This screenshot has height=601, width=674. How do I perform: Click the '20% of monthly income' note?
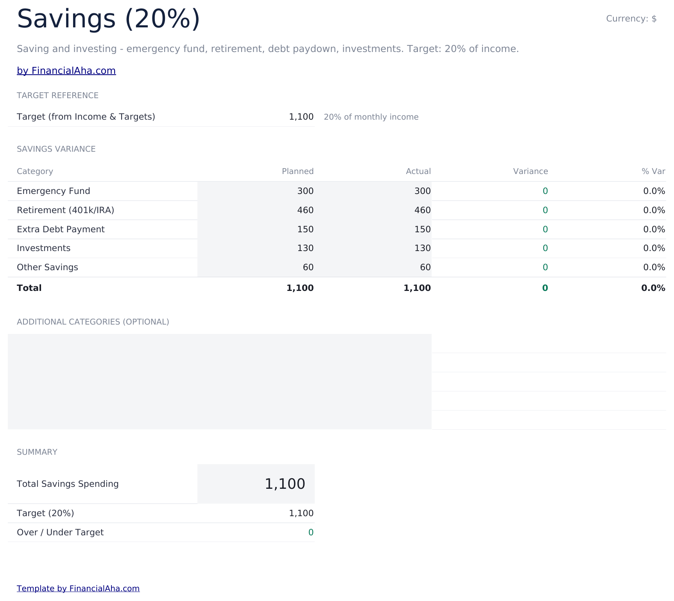coord(371,117)
